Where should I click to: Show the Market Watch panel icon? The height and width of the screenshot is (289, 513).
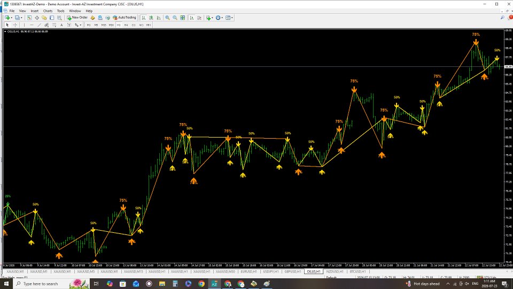click(x=29, y=18)
